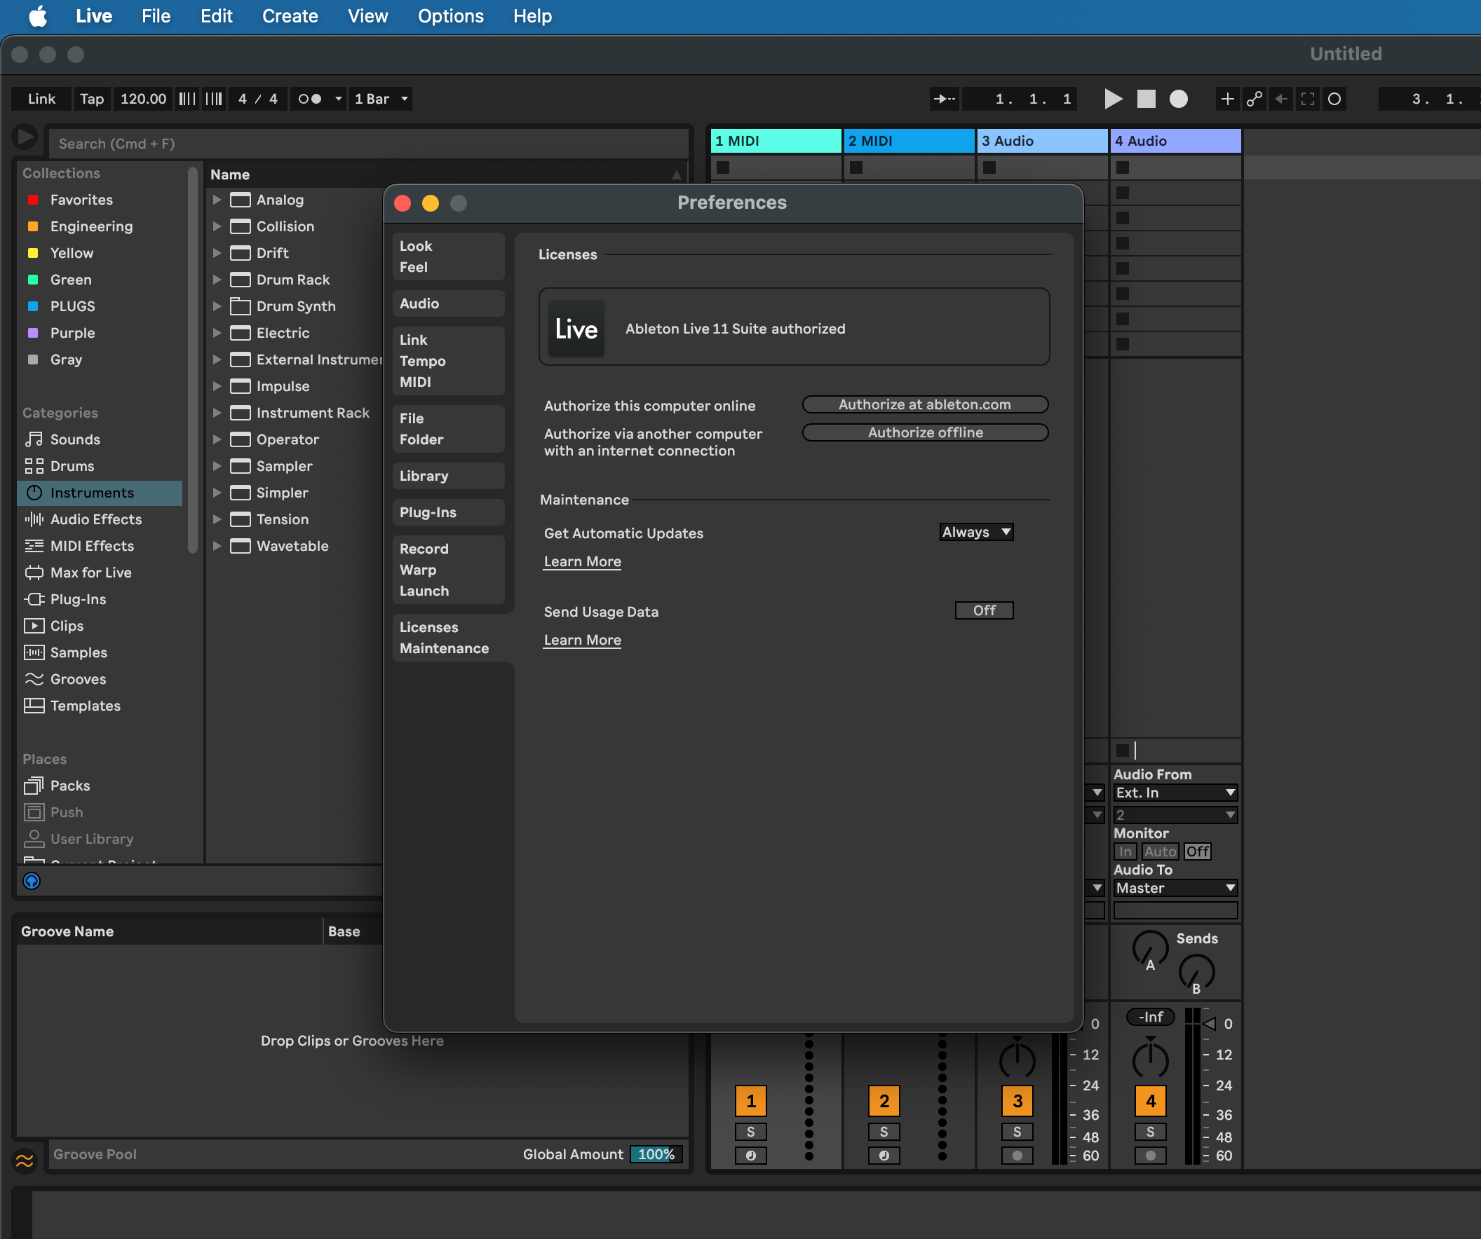Open the Options menu
This screenshot has height=1239, width=1481.
tap(451, 16)
